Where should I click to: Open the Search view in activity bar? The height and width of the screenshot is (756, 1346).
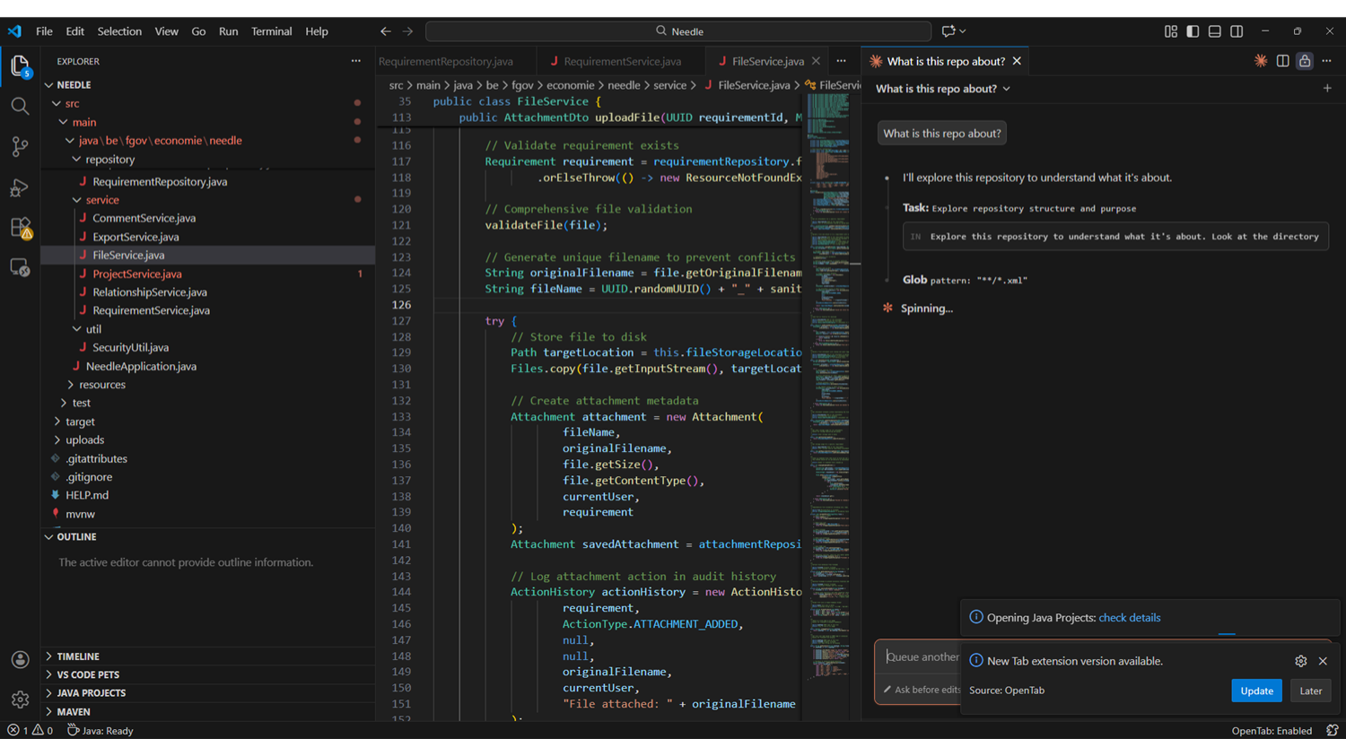20,107
